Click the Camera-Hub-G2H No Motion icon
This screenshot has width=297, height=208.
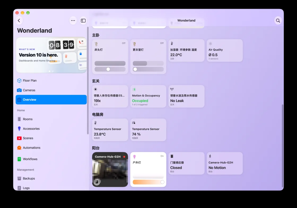(210, 156)
